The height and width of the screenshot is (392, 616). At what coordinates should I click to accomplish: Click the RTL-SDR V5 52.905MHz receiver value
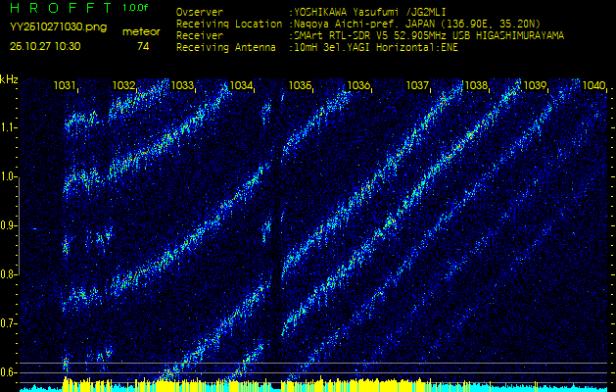429,36
